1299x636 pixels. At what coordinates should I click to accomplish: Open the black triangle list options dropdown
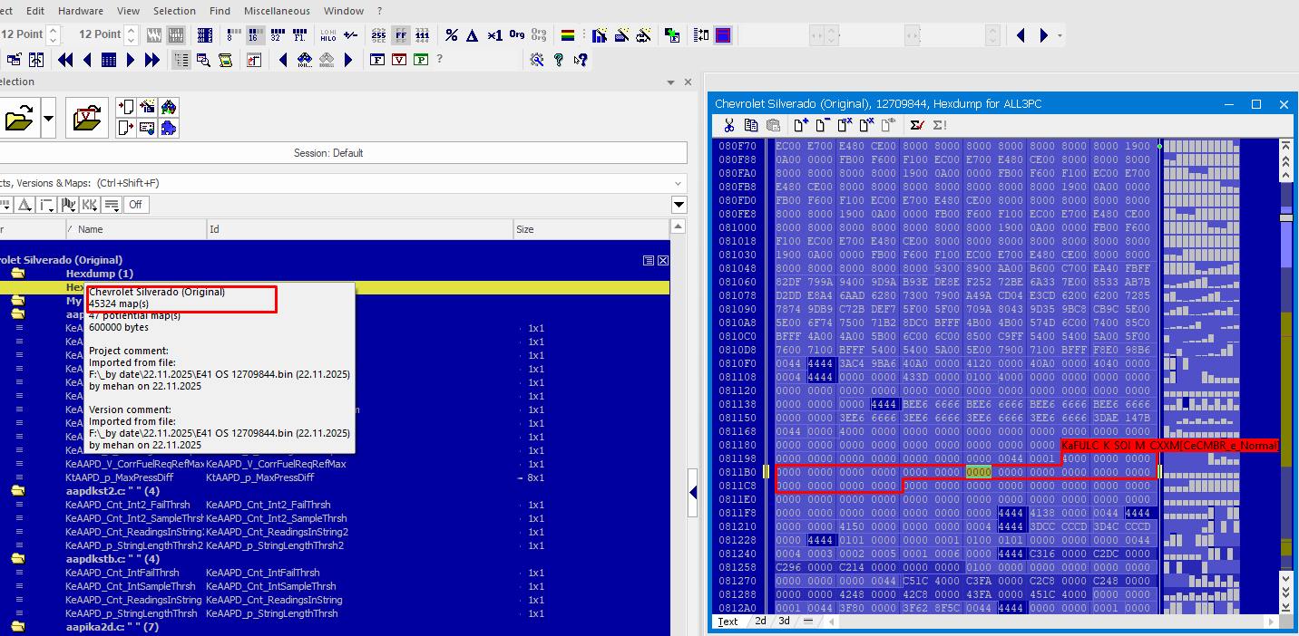[x=678, y=205]
